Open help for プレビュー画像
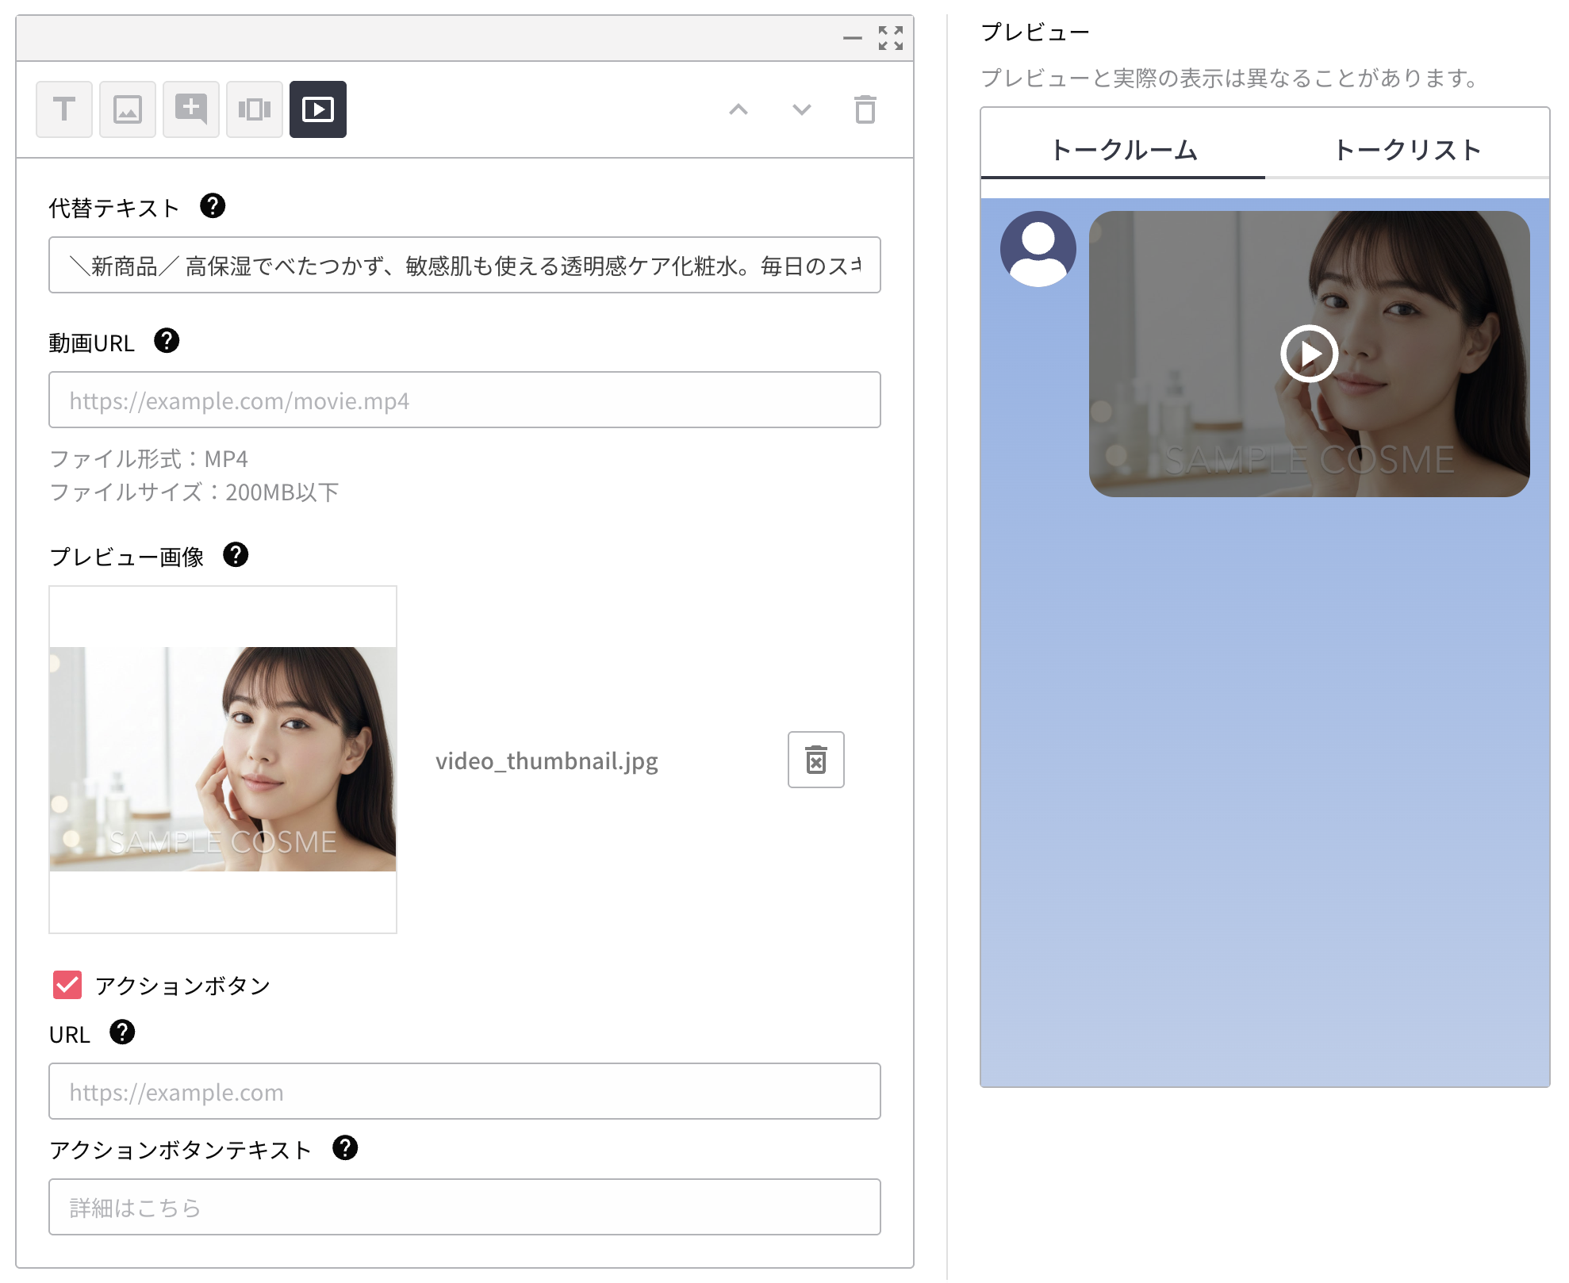This screenshot has height=1283, width=1569. 236,555
